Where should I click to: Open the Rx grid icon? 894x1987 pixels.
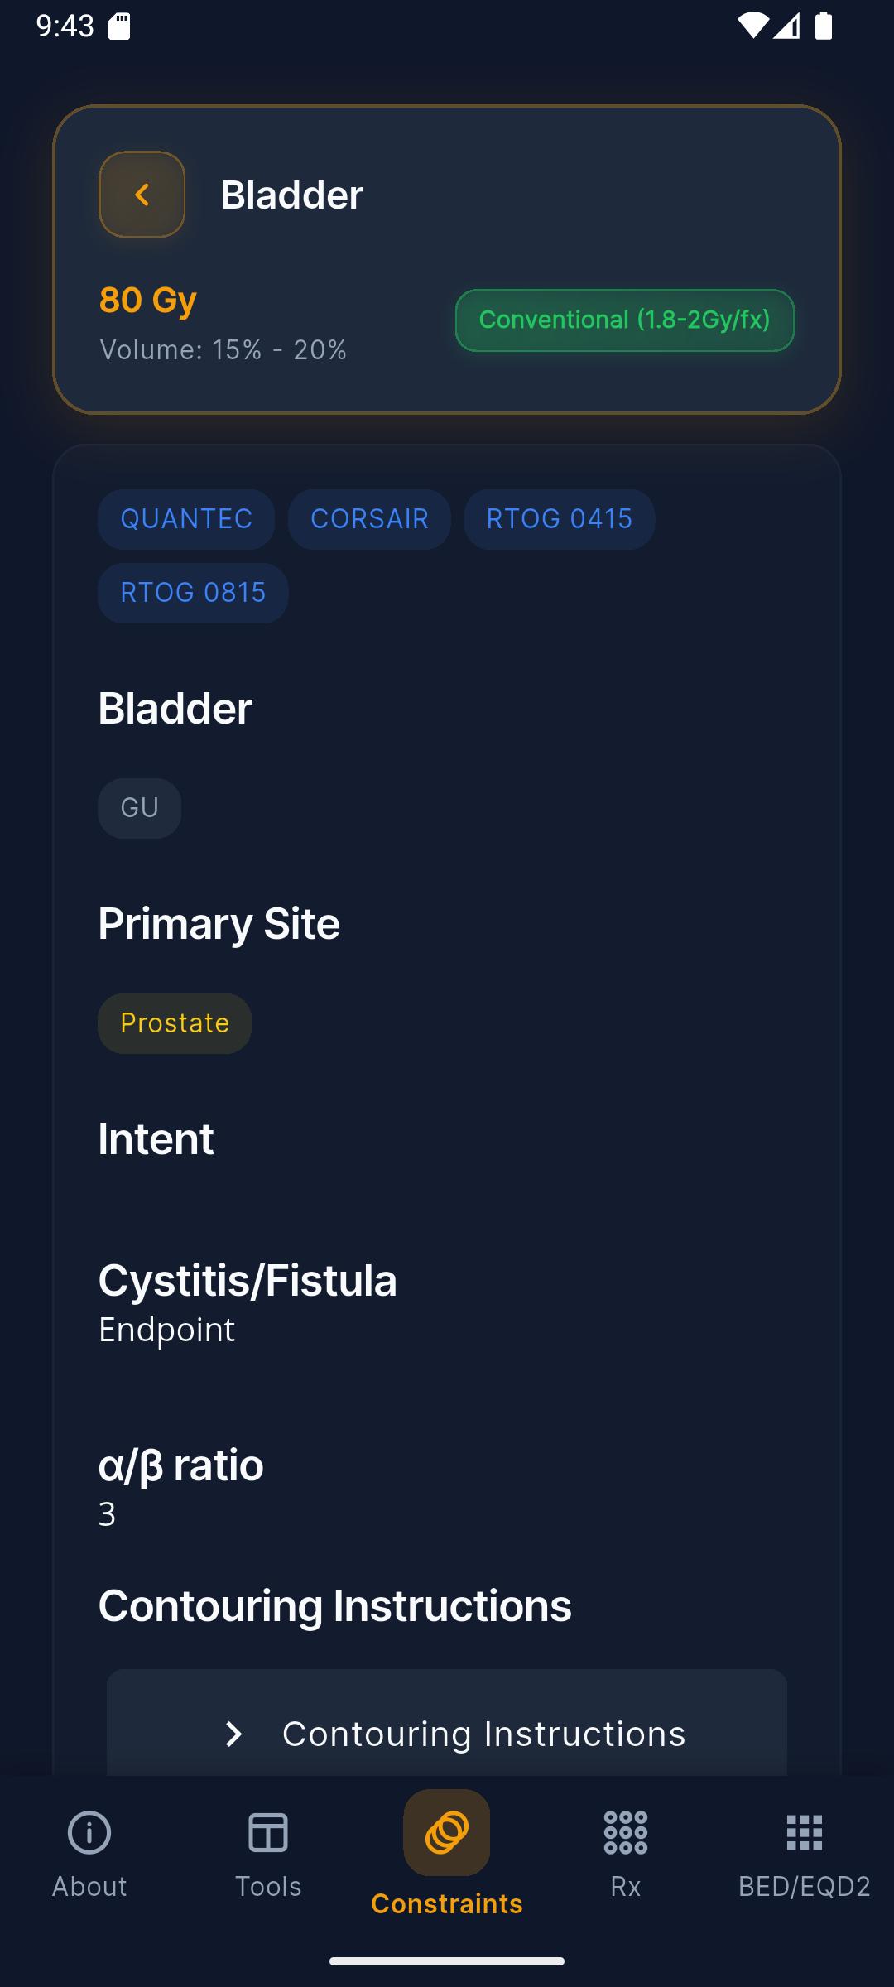point(626,1832)
